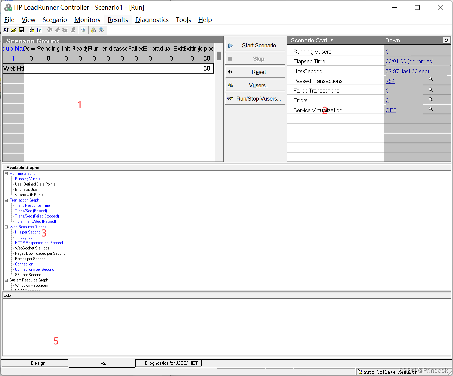The width and height of the screenshot is (453, 376).
Task: Open the 784 passed transactions link
Action: point(390,81)
